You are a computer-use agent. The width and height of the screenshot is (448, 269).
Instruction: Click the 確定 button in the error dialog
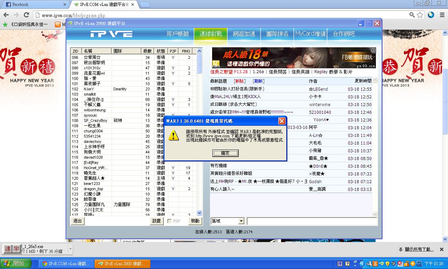[x=225, y=153]
